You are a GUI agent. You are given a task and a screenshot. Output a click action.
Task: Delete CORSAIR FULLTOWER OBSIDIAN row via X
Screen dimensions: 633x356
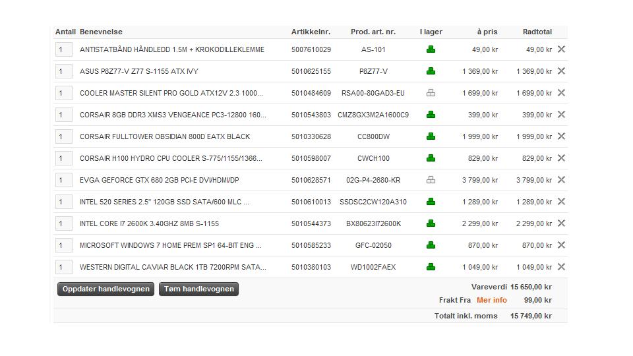tap(561, 136)
